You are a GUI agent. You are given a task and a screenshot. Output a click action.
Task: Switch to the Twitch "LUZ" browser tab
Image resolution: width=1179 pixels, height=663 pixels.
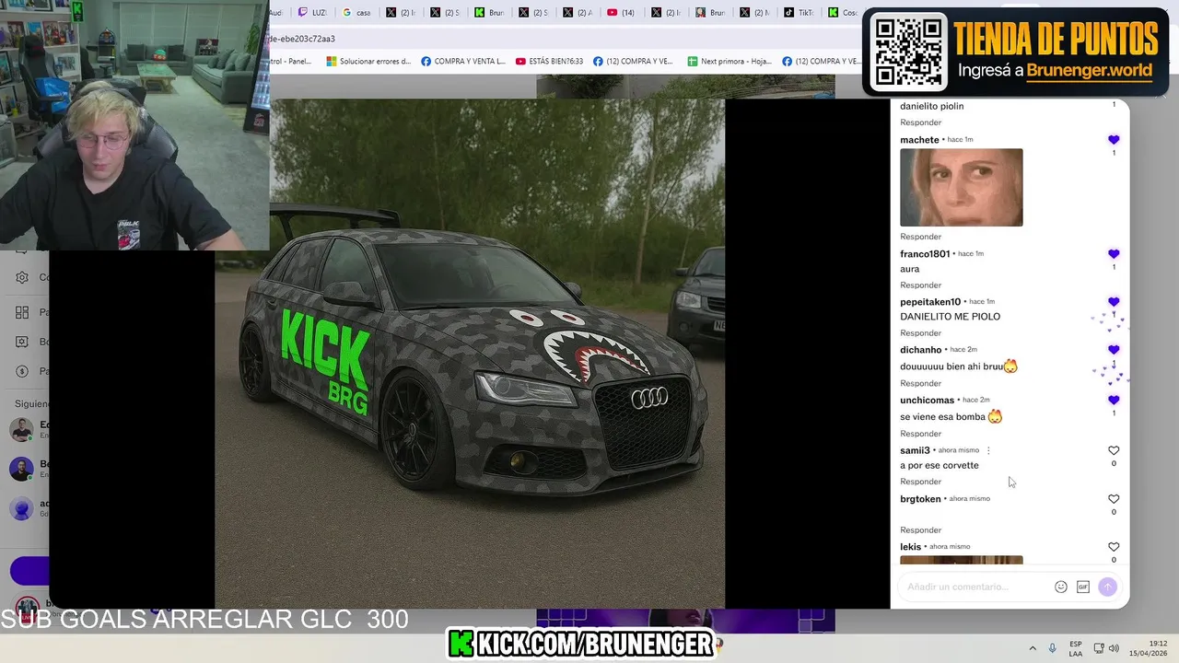(312, 13)
